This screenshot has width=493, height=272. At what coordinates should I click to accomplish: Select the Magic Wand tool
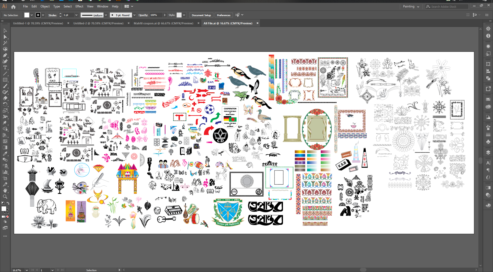coord(5,43)
